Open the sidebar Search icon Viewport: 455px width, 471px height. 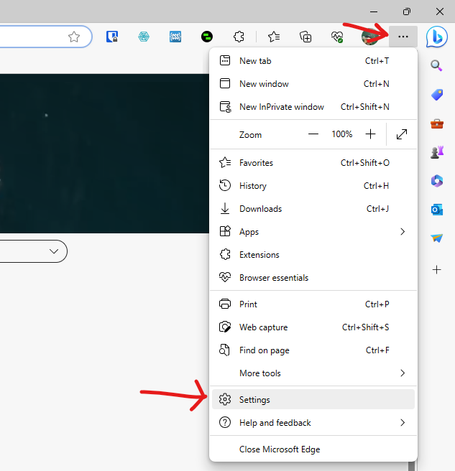[436, 65]
